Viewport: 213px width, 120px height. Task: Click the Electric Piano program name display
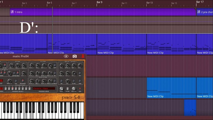(44, 89)
